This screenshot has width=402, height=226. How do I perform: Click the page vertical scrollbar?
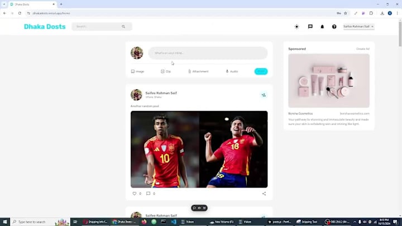(x=400, y=34)
